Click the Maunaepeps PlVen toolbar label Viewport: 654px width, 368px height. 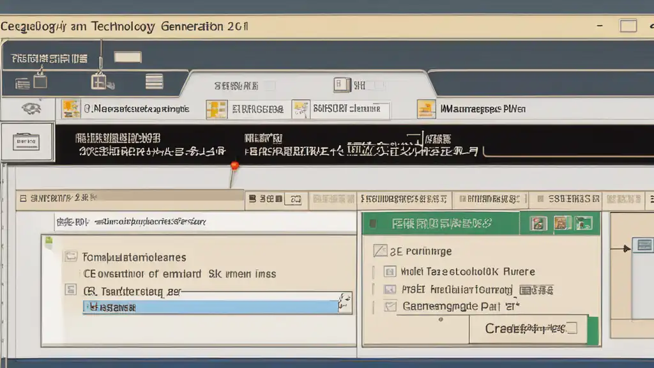pos(483,109)
